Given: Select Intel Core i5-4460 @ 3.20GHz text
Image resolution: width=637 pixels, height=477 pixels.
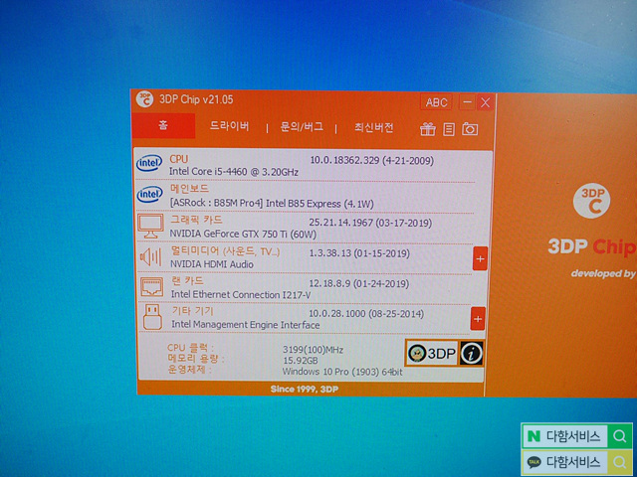Looking at the screenshot, I should (x=234, y=172).
